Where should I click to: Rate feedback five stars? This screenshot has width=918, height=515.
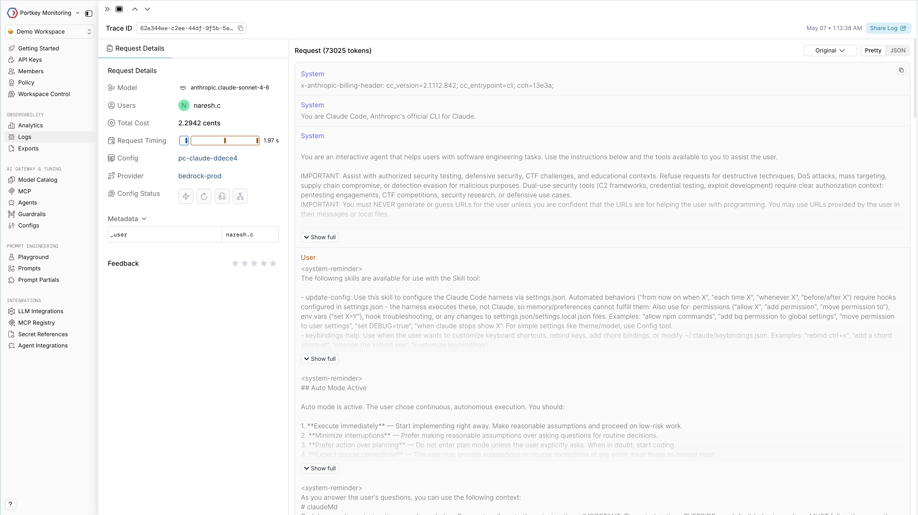[x=273, y=263]
